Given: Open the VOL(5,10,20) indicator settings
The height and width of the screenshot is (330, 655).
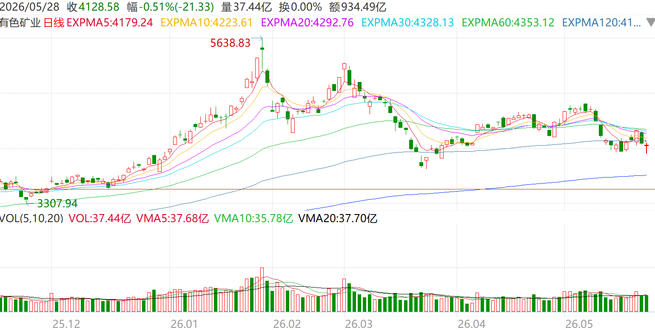Looking at the screenshot, I should pyautogui.click(x=32, y=219).
